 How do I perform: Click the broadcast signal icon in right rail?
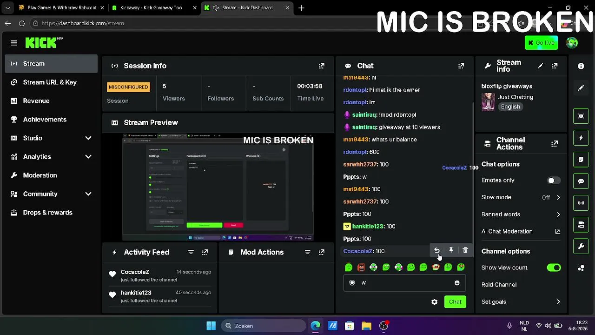tap(581, 203)
